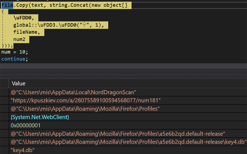This screenshot has height=154, width=247.
Task: Select the NordDragonScan path value
Action: [73, 92]
